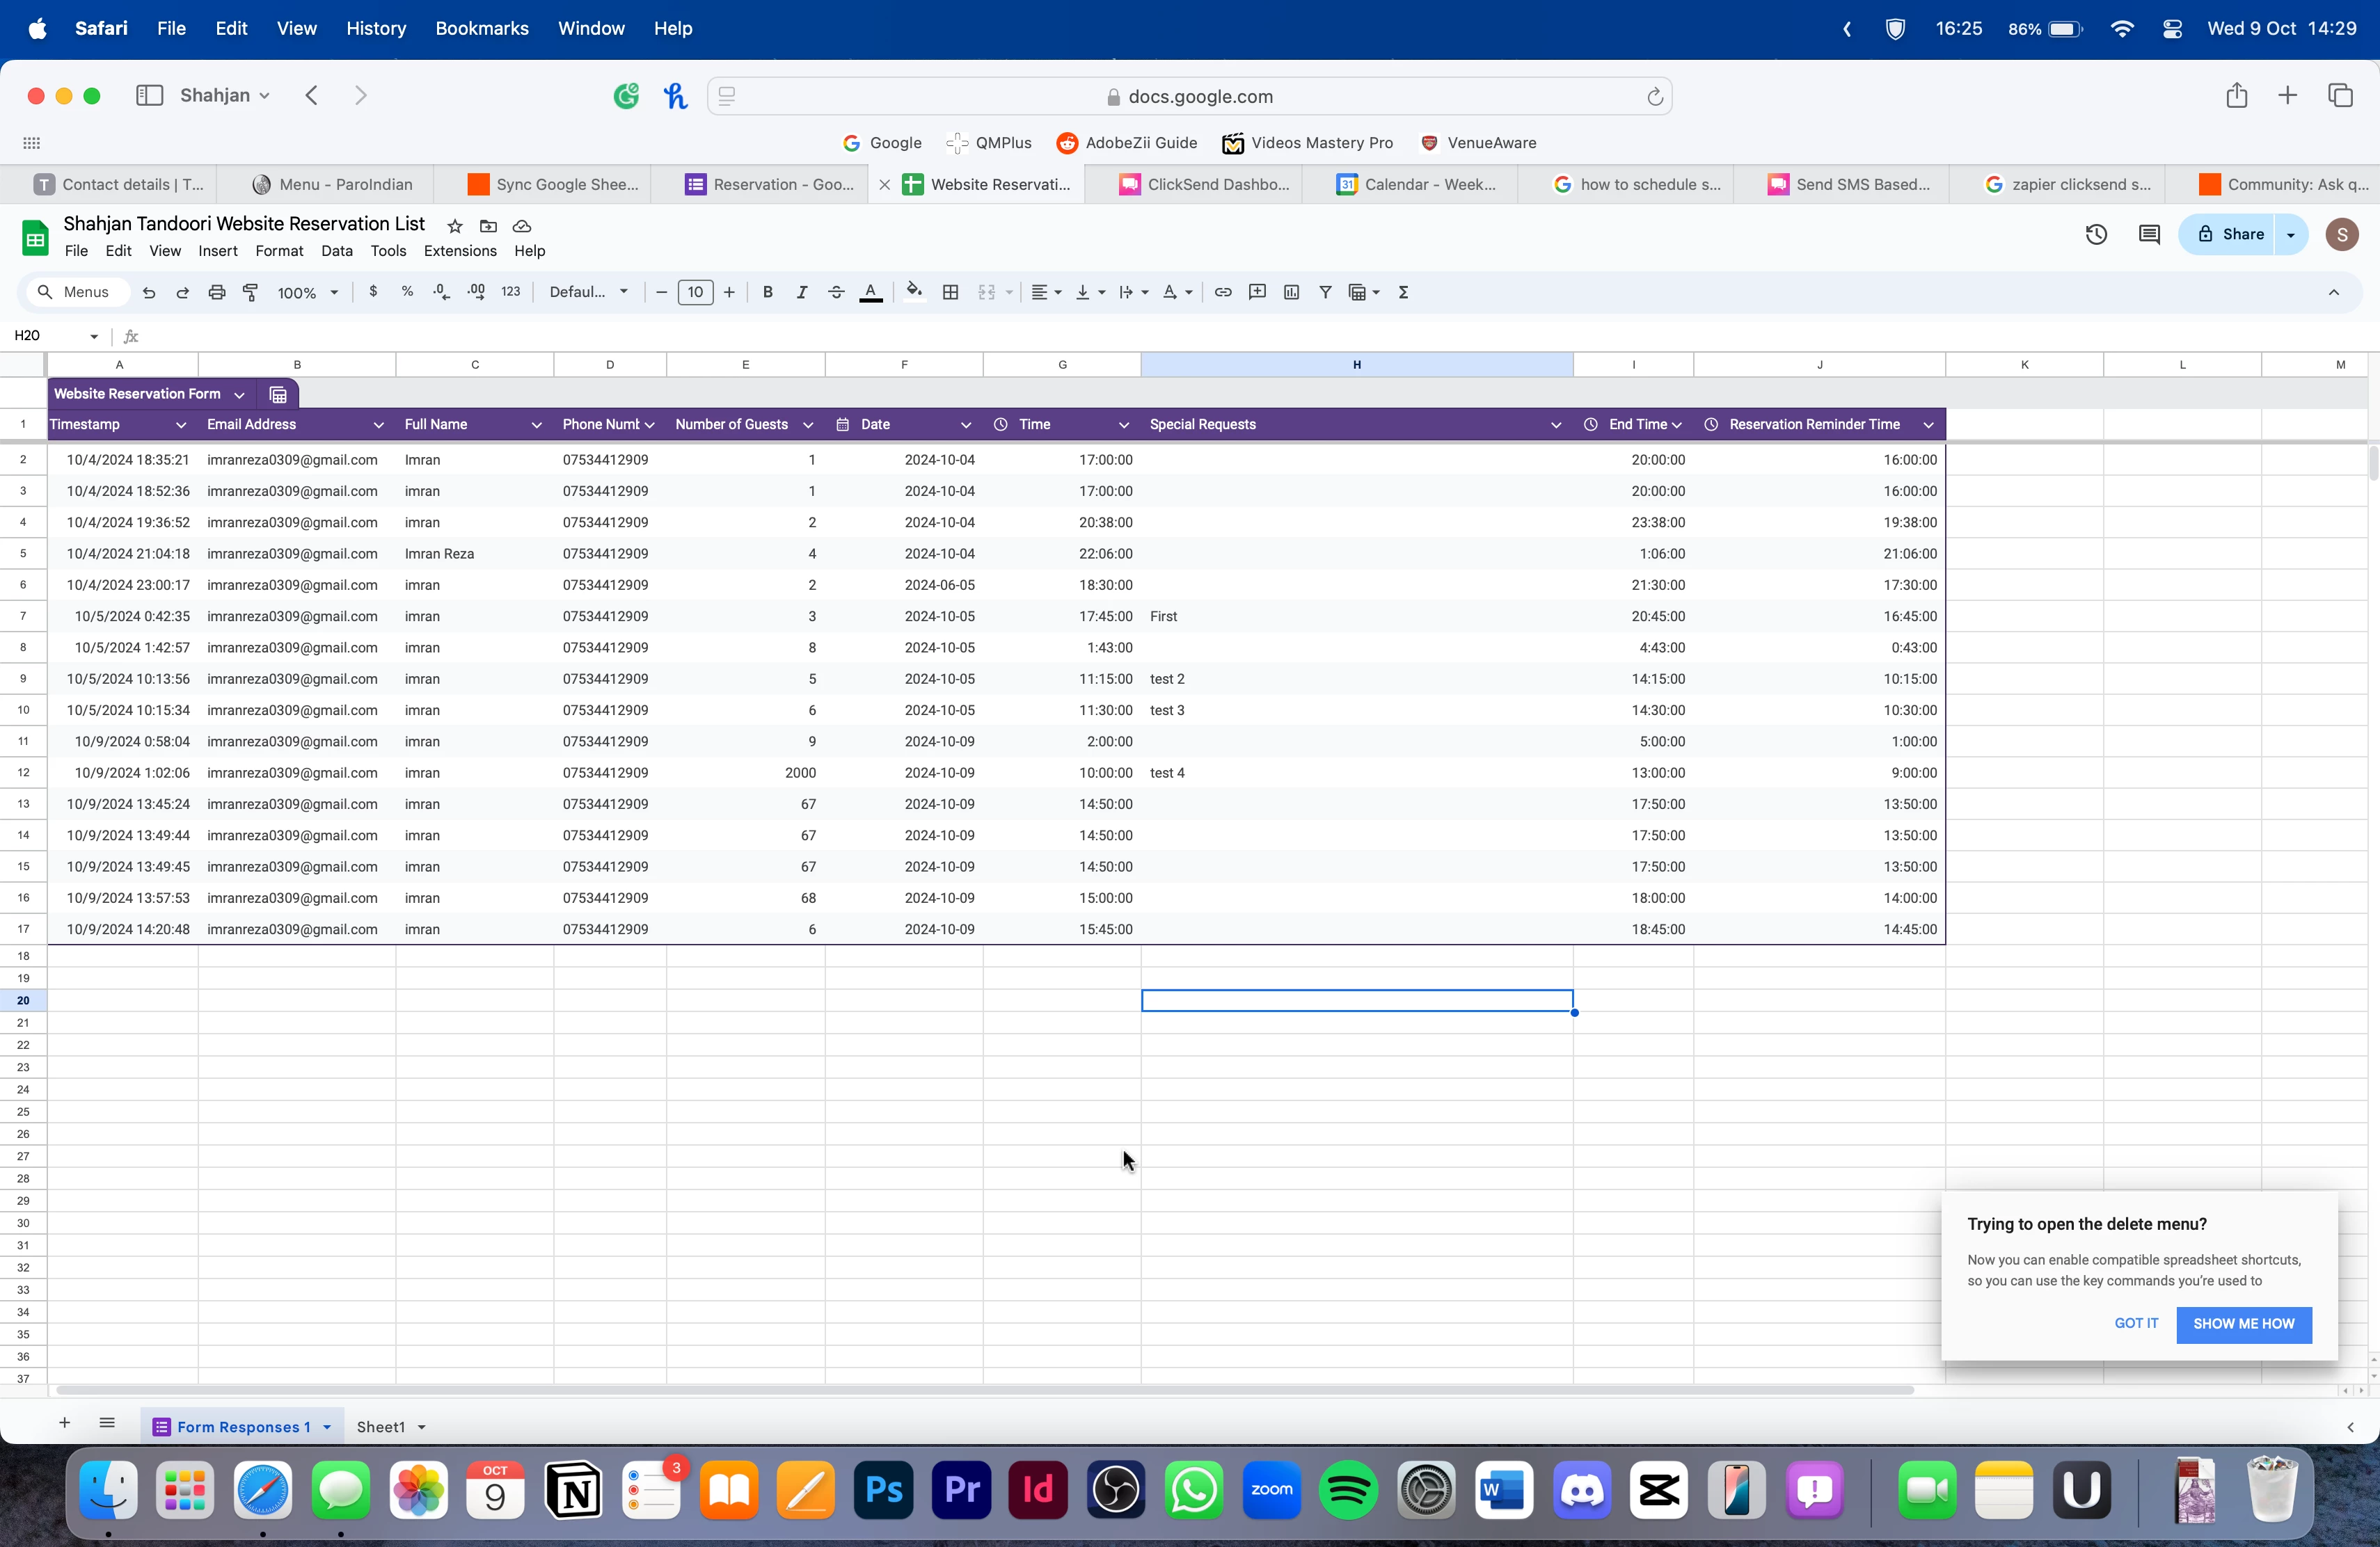Toggle strikethrough formatting
The width and height of the screenshot is (2380, 1547).
836,293
